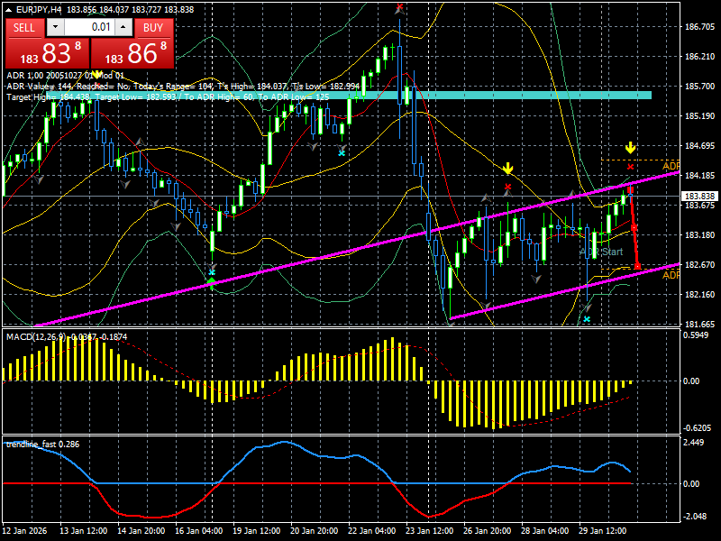Click the 185.190 price scale label
The image size is (721, 541).
(699, 116)
